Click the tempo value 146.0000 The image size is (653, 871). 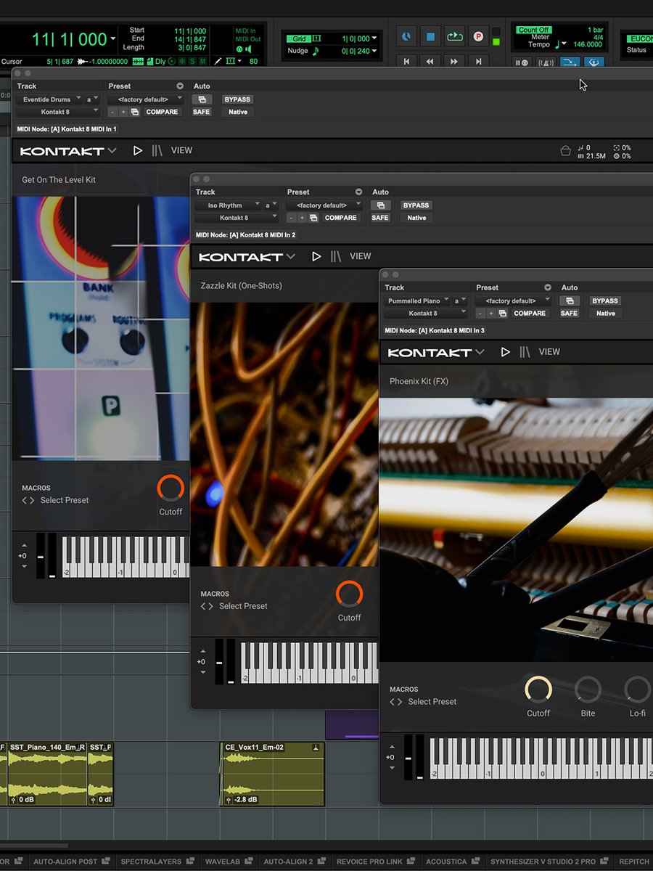(x=588, y=44)
